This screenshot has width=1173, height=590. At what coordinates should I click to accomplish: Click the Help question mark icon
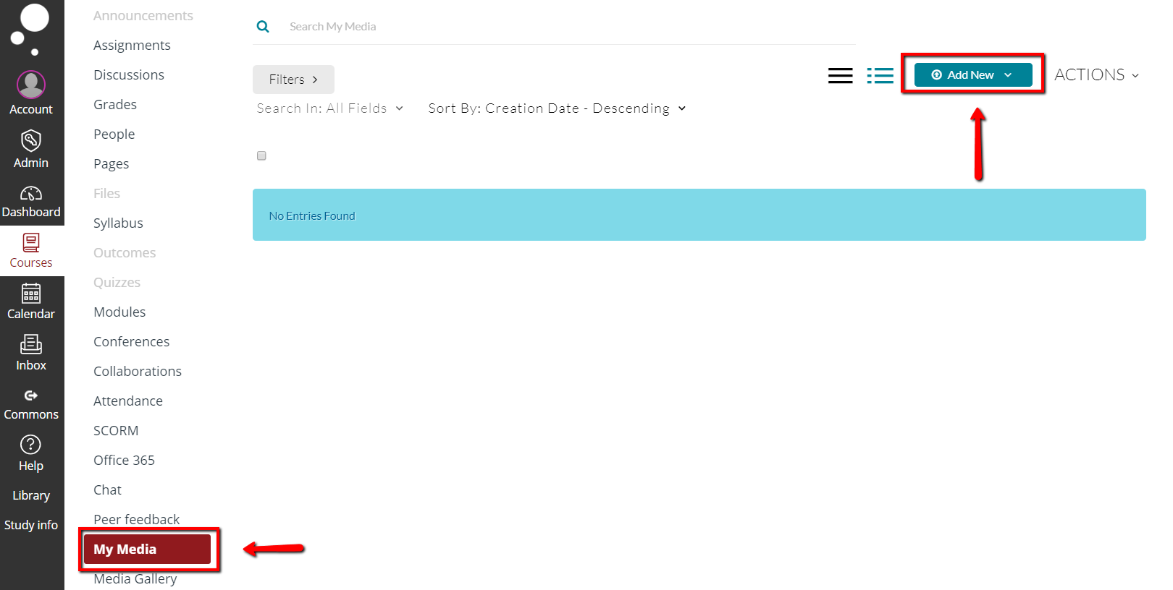(x=31, y=445)
